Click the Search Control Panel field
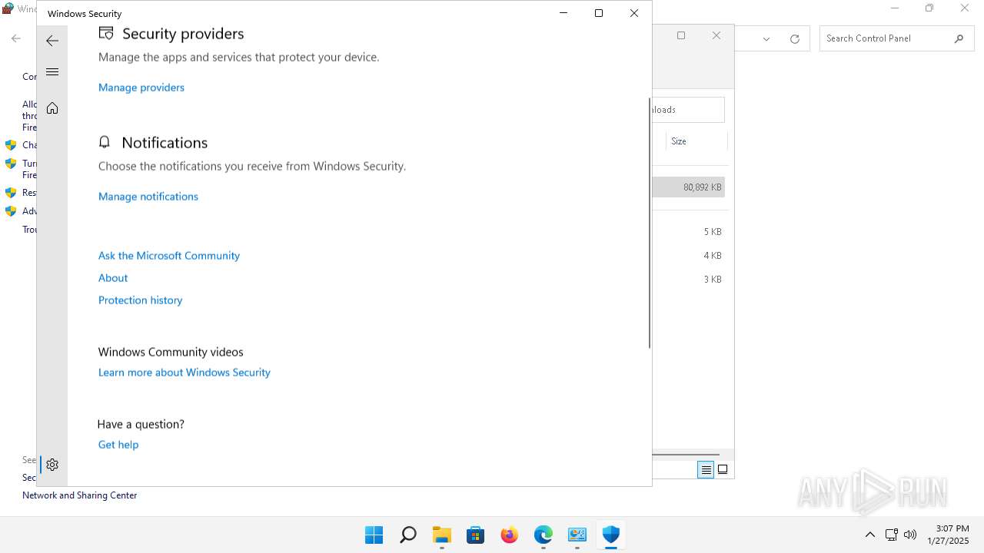The height and width of the screenshot is (553, 984). (x=896, y=38)
